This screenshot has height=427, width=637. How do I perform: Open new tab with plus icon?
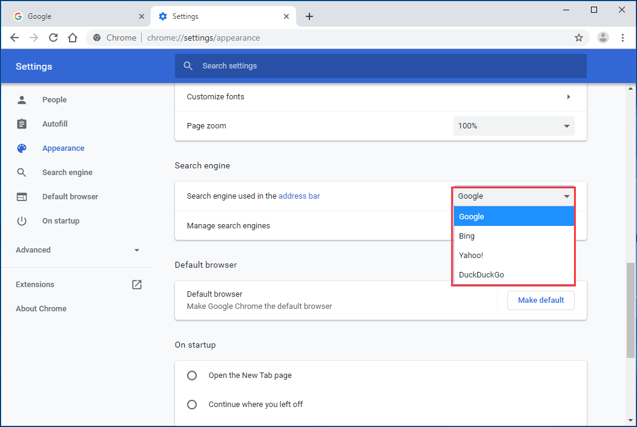[309, 16]
